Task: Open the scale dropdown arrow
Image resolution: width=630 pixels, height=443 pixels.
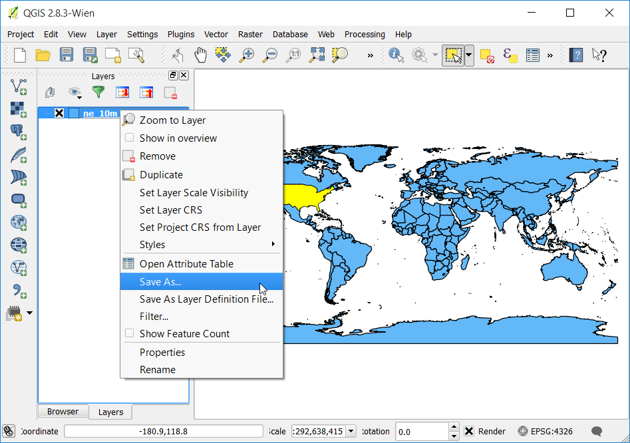Action: [x=351, y=431]
